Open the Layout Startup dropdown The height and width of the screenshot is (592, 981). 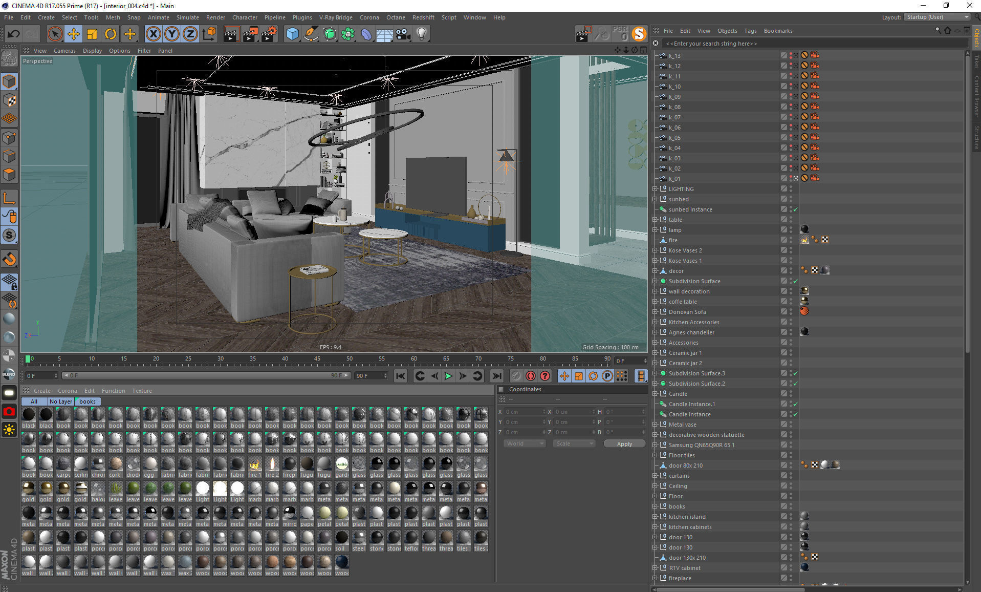coord(937,17)
